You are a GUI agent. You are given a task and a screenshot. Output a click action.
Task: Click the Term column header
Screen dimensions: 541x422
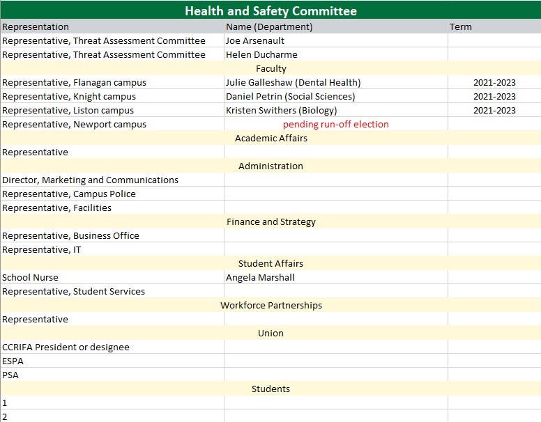point(460,26)
